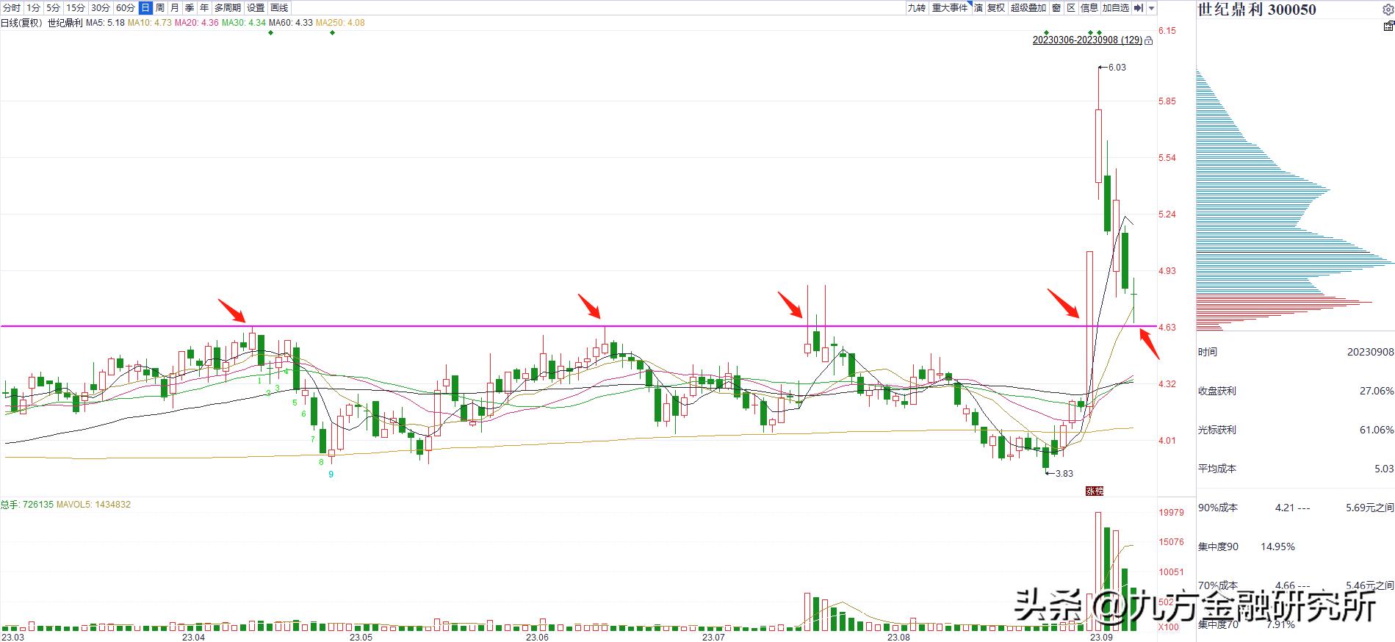Viewport: 1395px width, 642px height.
Task: Click the MA60: 4.33 indicator label
Action: coord(291,23)
